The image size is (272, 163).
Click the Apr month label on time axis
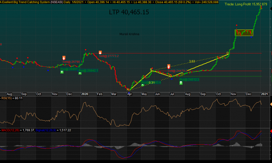[x=129, y=94]
